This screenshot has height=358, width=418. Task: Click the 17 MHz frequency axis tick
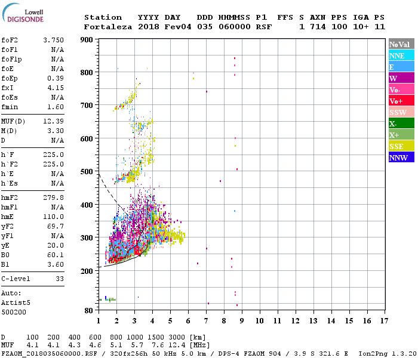(384, 321)
